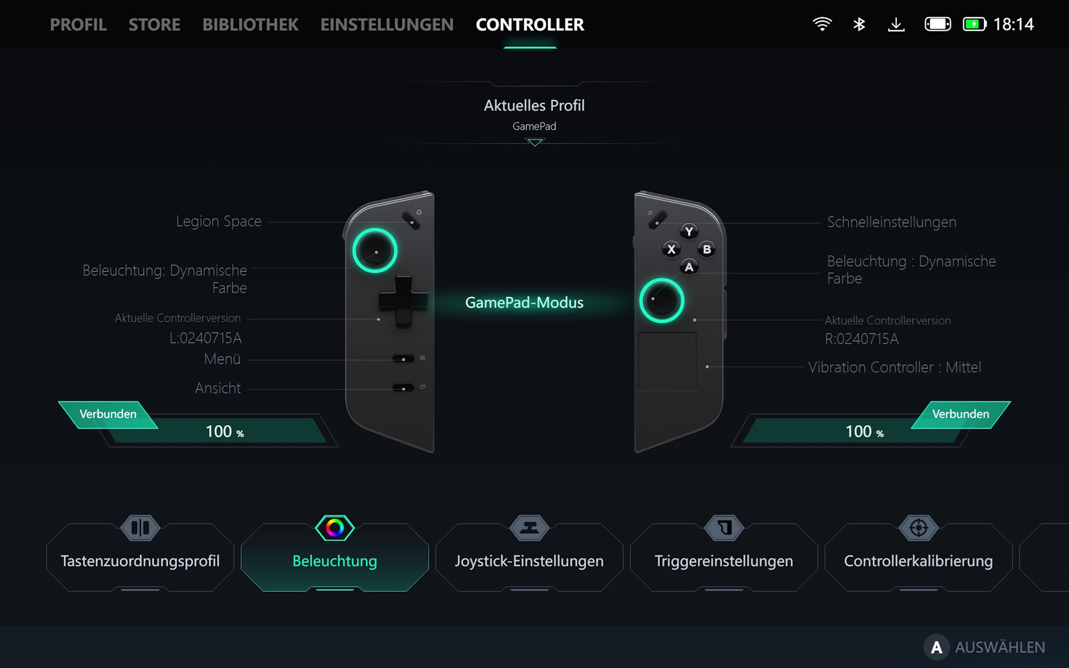This screenshot has width=1069, height=668.
Task: Click the left controller's glowing joystick ring
Action: (375, 250)
